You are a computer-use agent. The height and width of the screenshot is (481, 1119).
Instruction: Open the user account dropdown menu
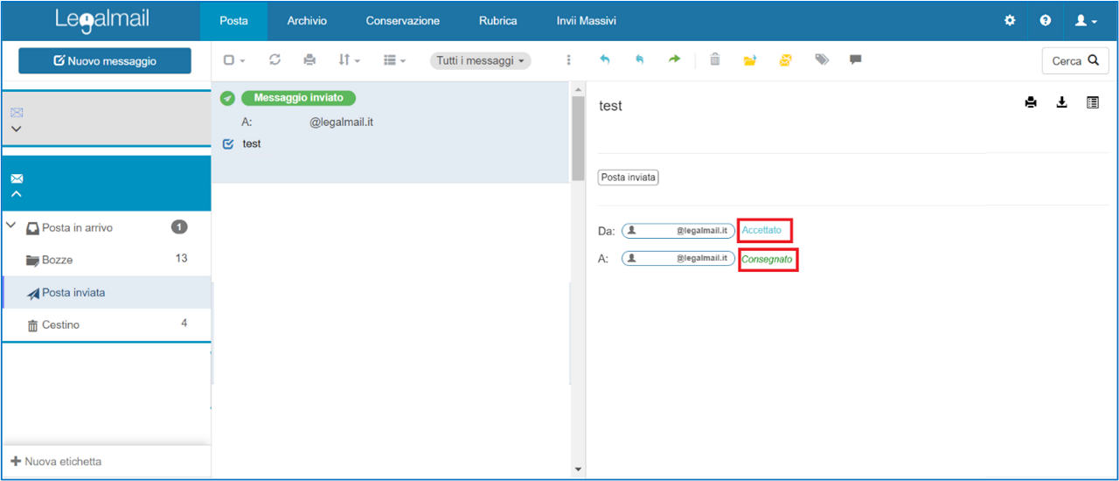1086,20
